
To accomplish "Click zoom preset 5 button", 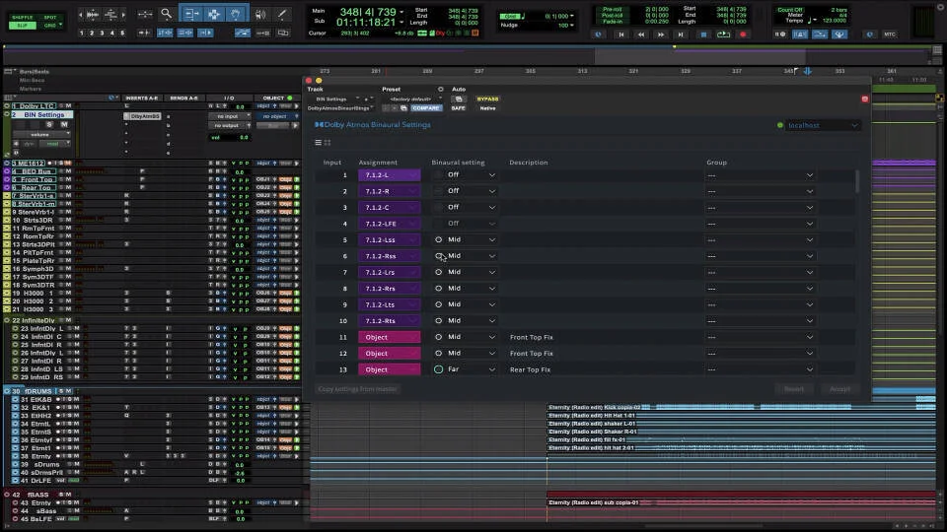I will coord(122,33).
